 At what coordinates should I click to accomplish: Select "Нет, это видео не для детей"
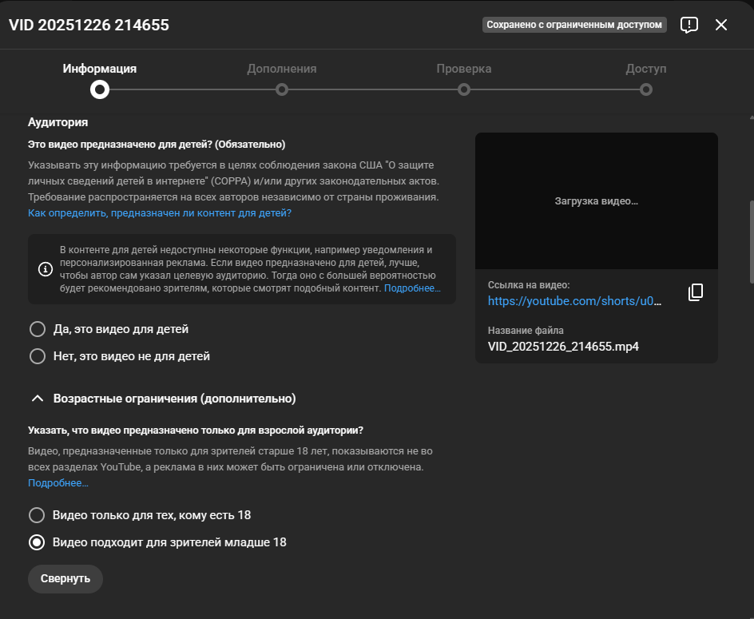pos(37,356)
